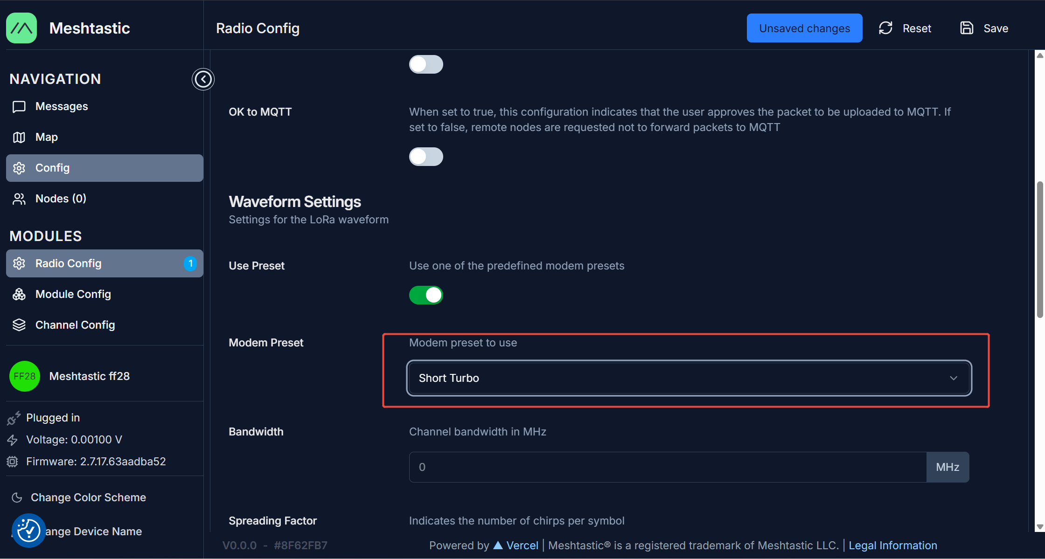The image size is (1045, 559).
Task: Click the FF28 green device avatar
Action: coord(24,376)
